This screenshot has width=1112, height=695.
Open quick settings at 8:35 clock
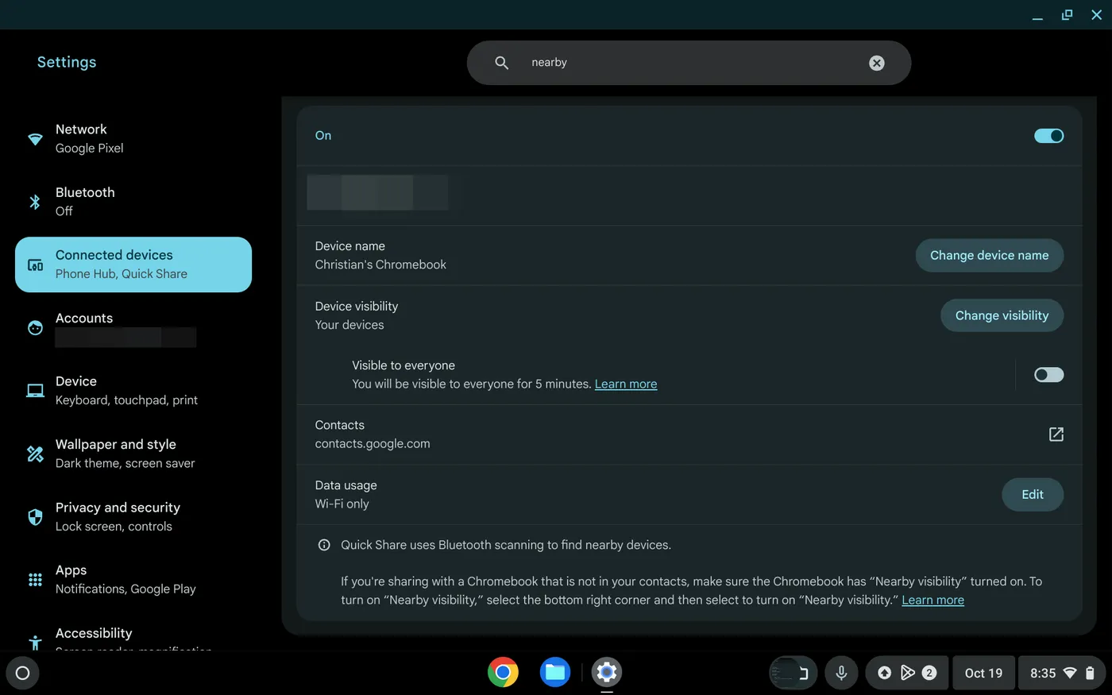click(1061, 673)
